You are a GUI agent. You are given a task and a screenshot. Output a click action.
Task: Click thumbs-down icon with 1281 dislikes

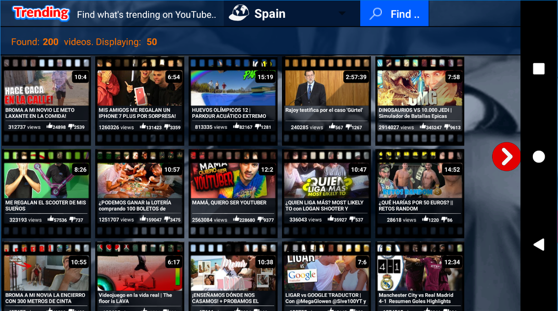coord(257,127)
